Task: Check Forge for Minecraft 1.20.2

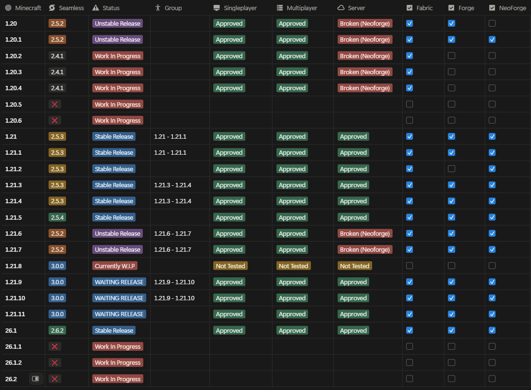Action: point(451,55)
